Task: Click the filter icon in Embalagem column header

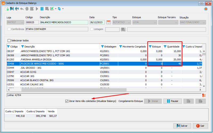Action: tap(103, 47)
